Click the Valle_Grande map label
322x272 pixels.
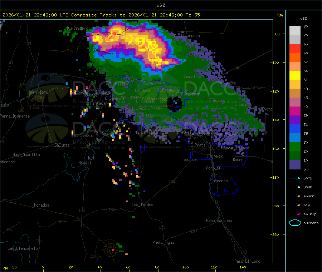[x=106, y=132]
